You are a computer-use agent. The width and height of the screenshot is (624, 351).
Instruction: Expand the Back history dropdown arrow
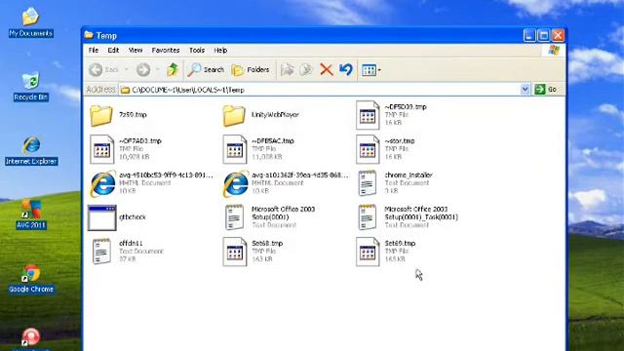(127, 70)
